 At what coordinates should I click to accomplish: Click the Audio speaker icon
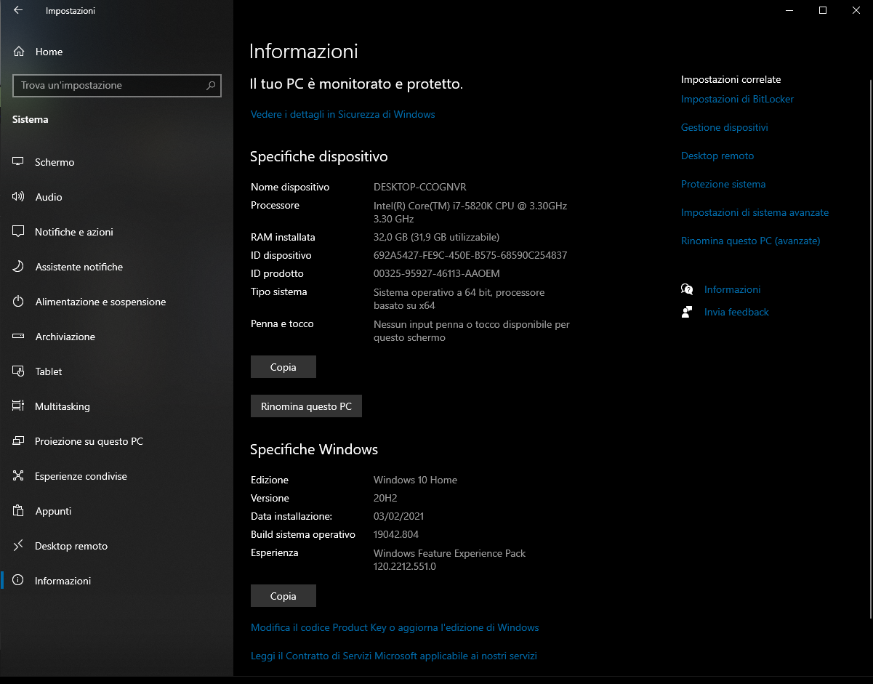coord(19,197)
